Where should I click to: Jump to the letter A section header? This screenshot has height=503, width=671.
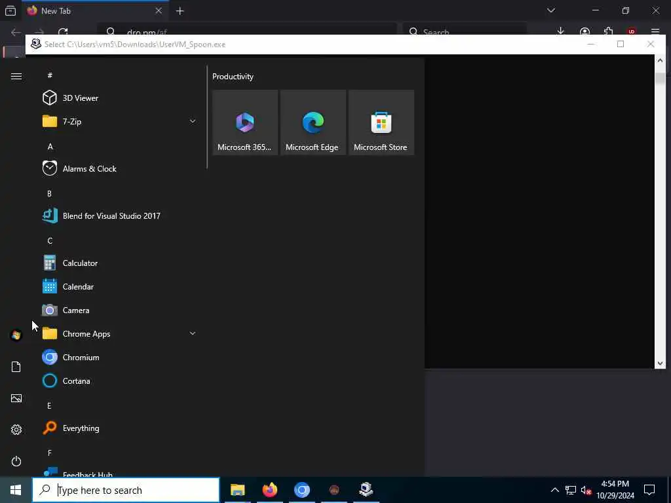coord(50,147)
